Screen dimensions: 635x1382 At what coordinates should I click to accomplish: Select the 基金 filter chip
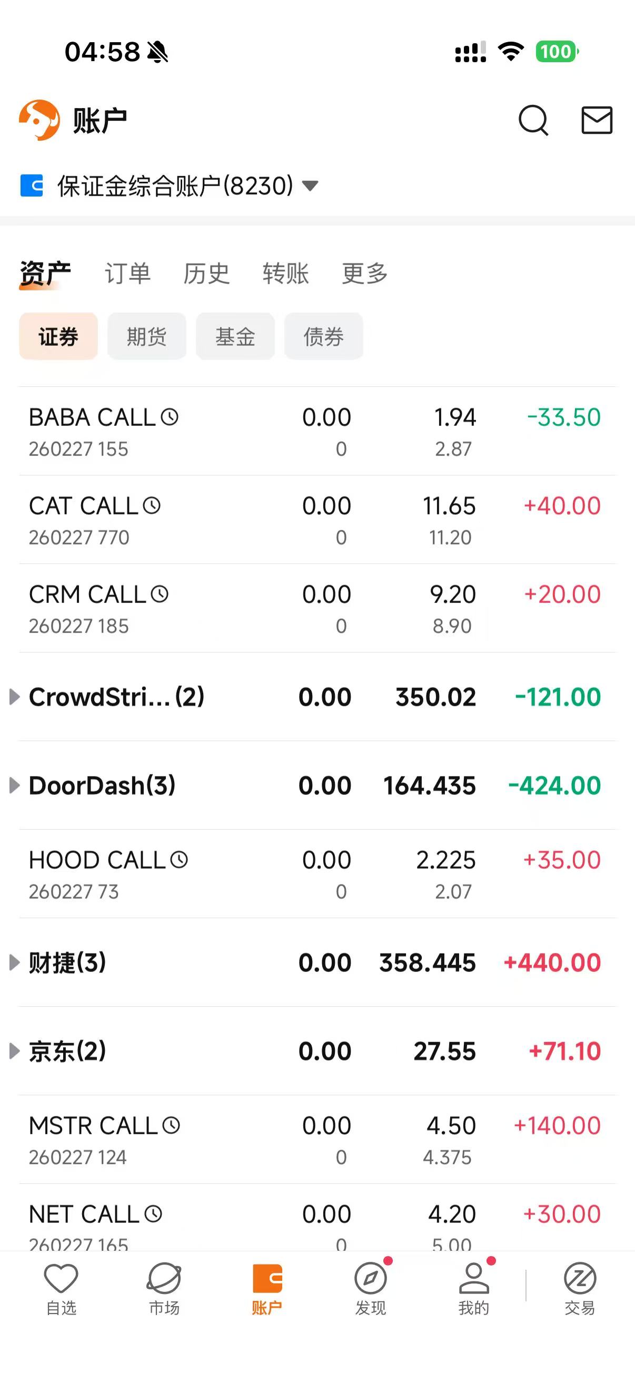pos(235,336)
